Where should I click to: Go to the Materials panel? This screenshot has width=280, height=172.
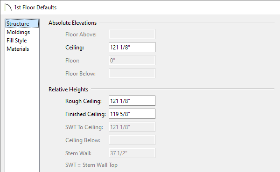pyautogui.click(x=18, y=49)
